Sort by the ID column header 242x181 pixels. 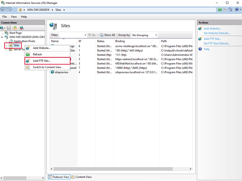[86, 41]
